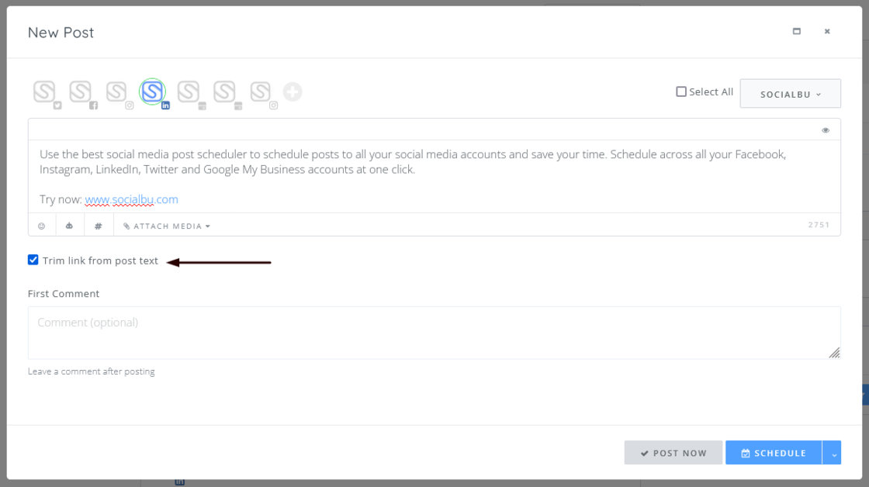This screenshot has width=869, height=487.
Task: Select the Facebook account avatar
Action: [81, 92]
